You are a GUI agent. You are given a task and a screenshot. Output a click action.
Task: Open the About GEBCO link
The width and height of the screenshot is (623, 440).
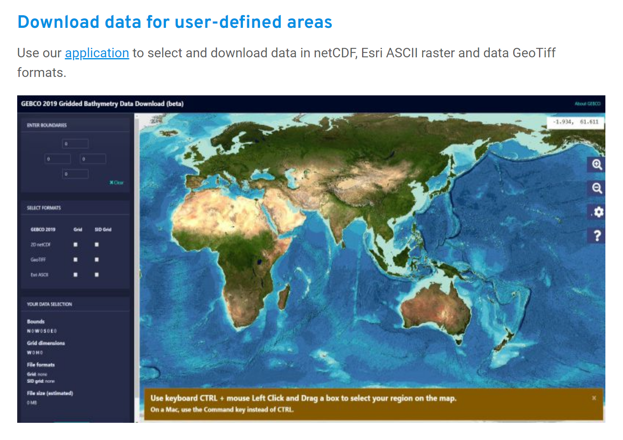coord(587,104)
